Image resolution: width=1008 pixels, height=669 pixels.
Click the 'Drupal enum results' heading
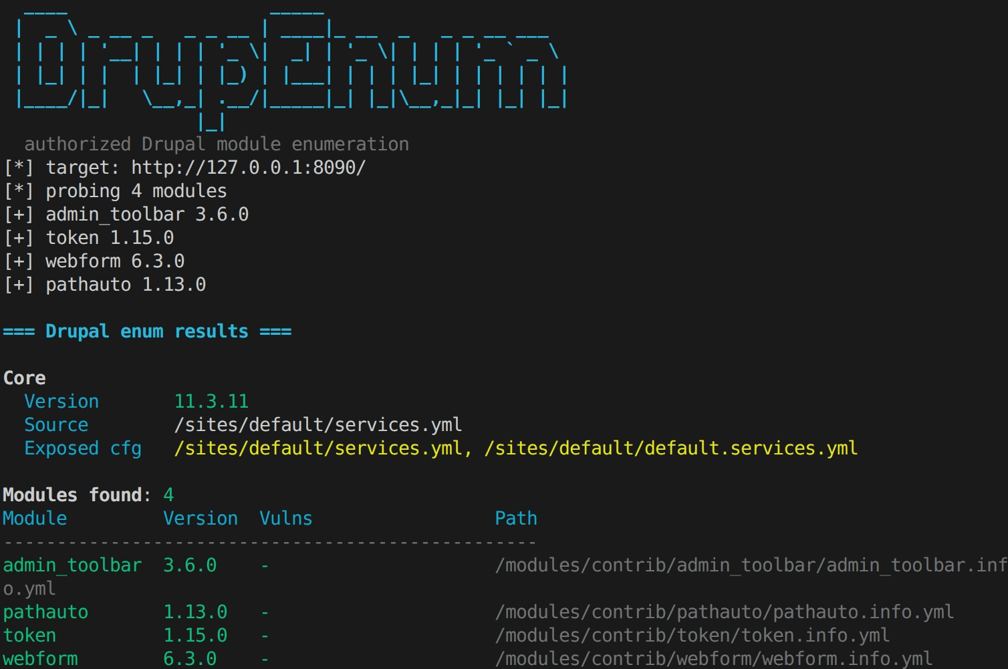(x=147, y=331)
